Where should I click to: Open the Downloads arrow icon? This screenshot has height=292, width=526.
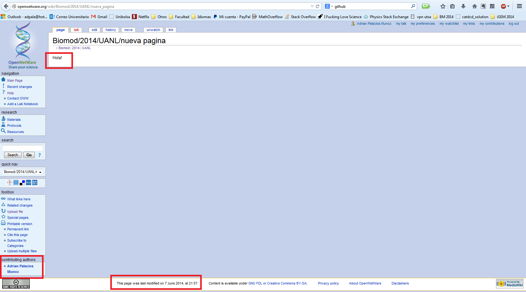click(463, 6)
